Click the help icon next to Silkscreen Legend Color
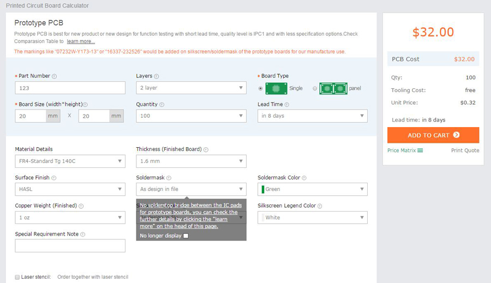 319,206
